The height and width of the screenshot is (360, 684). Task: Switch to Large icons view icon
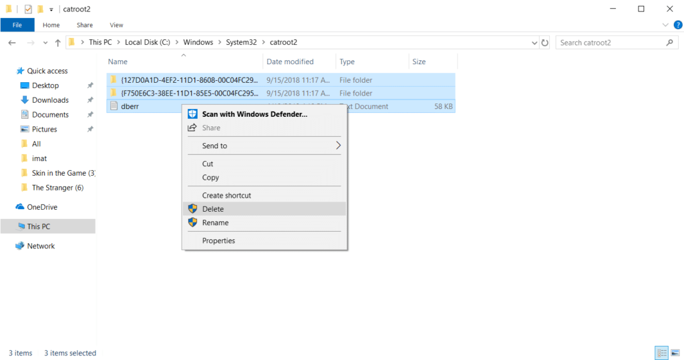coord(675,353)
